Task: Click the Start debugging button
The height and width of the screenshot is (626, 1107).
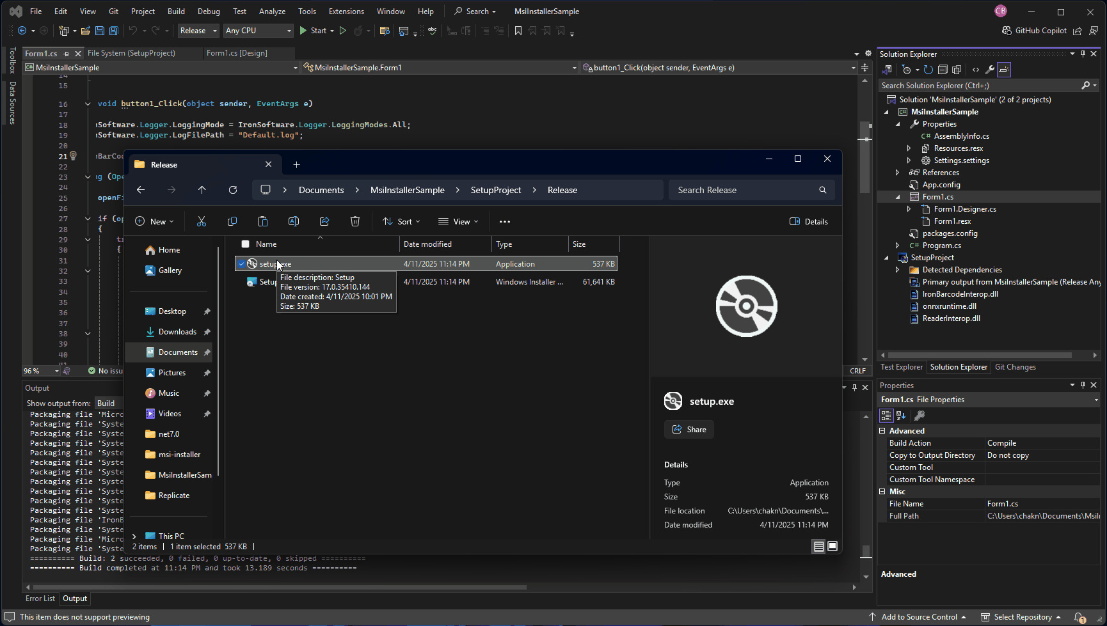Action: (312, 31)
